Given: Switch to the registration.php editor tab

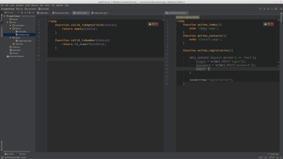Looking at the screenshot, I should tap(100, 13).
